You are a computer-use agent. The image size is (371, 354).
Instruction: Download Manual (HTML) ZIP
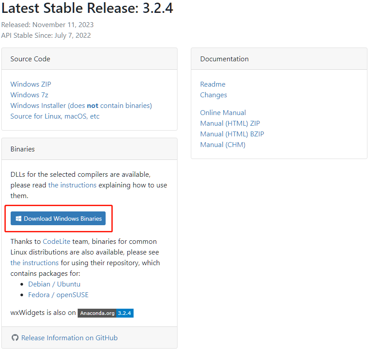coord(230,123)
